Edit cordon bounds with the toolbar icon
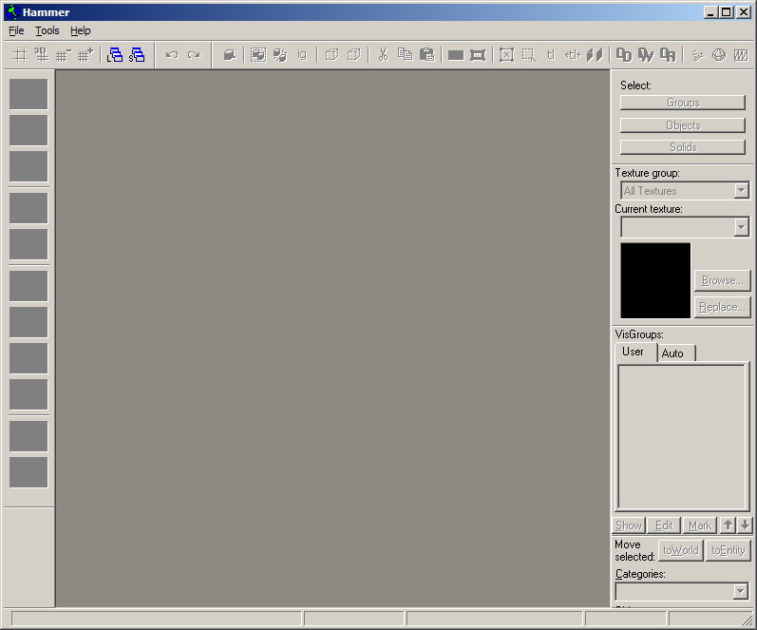Image resolution: width=757 pixels, height=630 pixels. (478, 55)
